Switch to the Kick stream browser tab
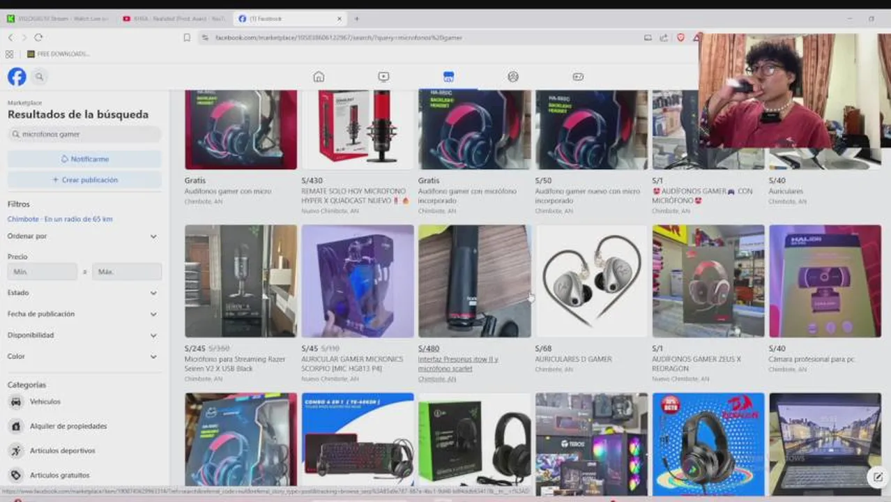This screenshot has height=502, width=891. coord(59,19)
